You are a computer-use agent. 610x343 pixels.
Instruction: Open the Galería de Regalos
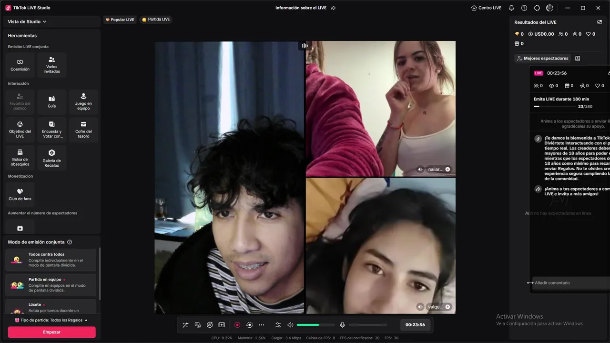click(x=52, y=158)
